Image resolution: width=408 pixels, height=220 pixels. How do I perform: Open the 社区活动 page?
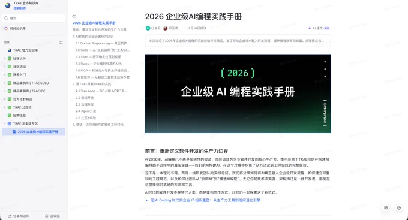(20, 67)
